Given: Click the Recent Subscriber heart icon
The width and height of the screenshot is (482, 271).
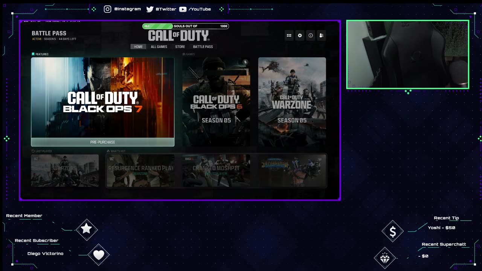Looking at the screenshot, I should tap(99, 255).
